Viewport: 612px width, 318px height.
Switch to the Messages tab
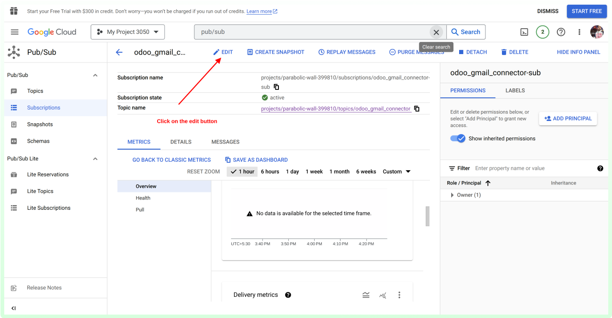[225, 142]
